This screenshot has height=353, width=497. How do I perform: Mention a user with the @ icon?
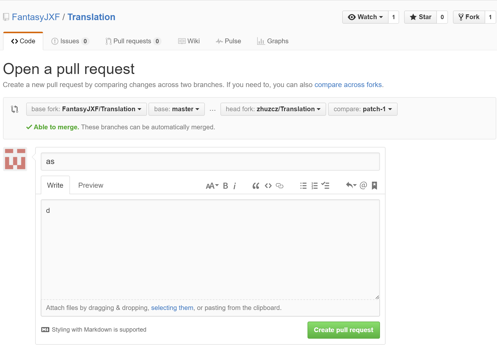point(363,185)
